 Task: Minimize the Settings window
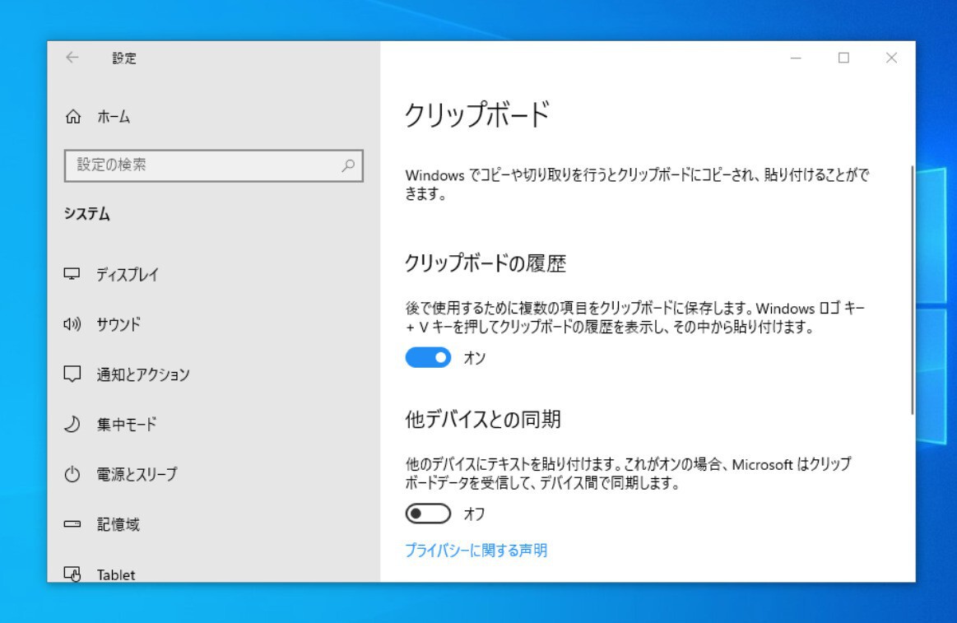point(796,58)
